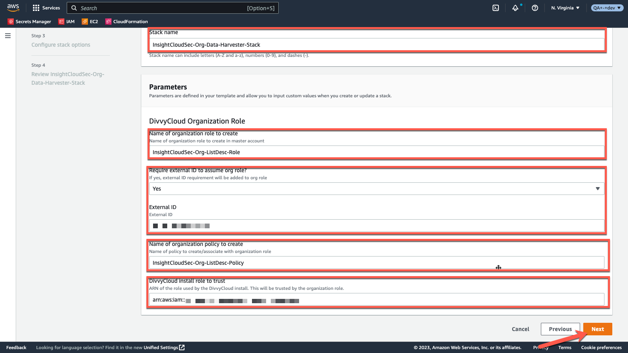The width and height of the screenshot is (628, 353).
Task: Click the install role ARN field
Action: (377, 299)
